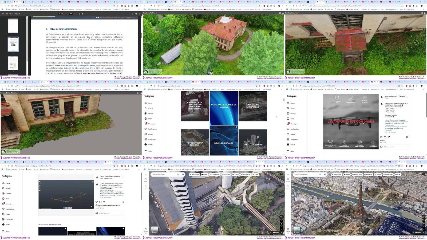Open Create in point cloud post window sidebar

tap(6, 214)
